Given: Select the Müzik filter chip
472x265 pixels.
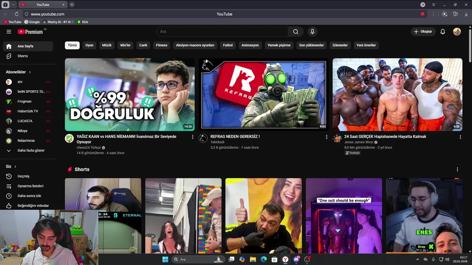Looking at the screenshot, I should pos(107,45).
